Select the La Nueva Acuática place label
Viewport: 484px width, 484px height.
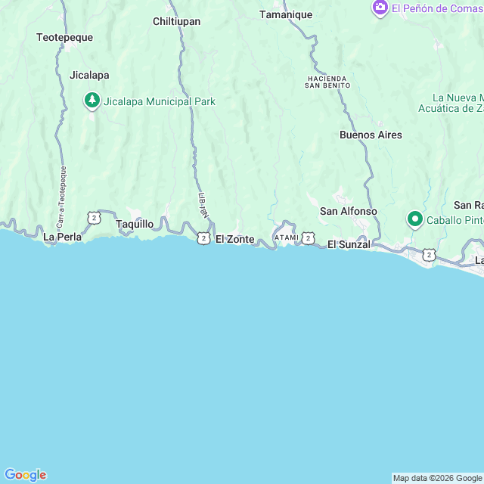click(451, 103)
